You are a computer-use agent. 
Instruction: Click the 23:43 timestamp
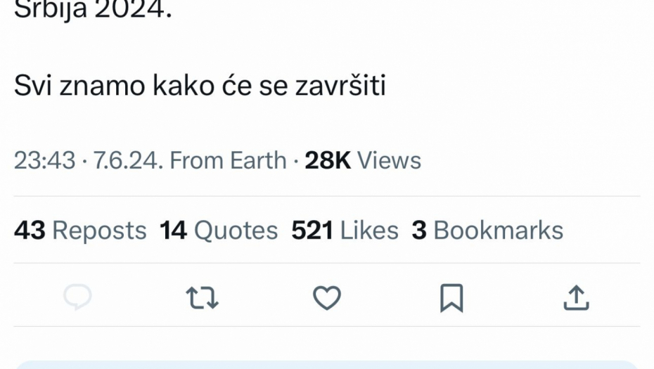[x=44, y=160]
